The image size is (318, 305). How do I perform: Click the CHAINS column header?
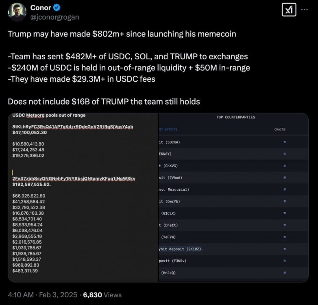(x=280, y=130)
